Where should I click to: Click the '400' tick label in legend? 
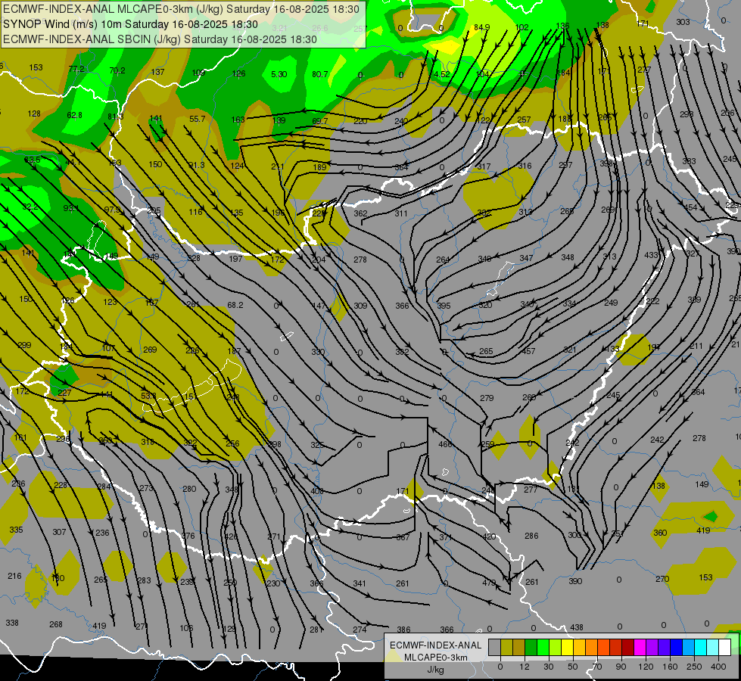click(x=718, y=667)
